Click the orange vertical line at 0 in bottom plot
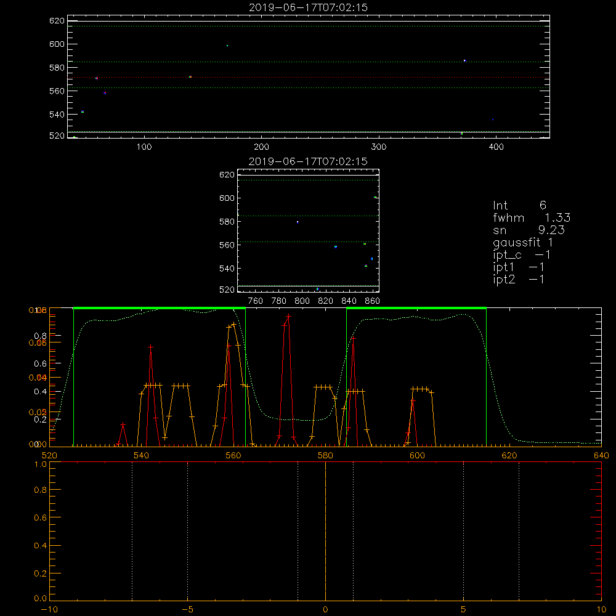This screenshot has width=616, height=616. (325, 531)
